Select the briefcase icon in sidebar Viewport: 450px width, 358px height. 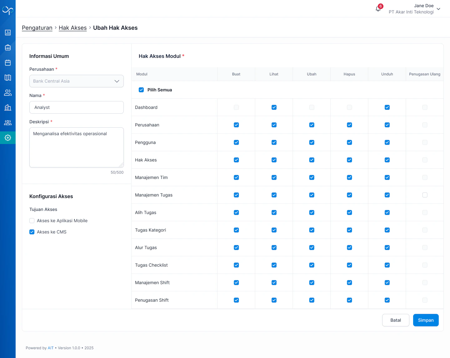click(8, 48)
